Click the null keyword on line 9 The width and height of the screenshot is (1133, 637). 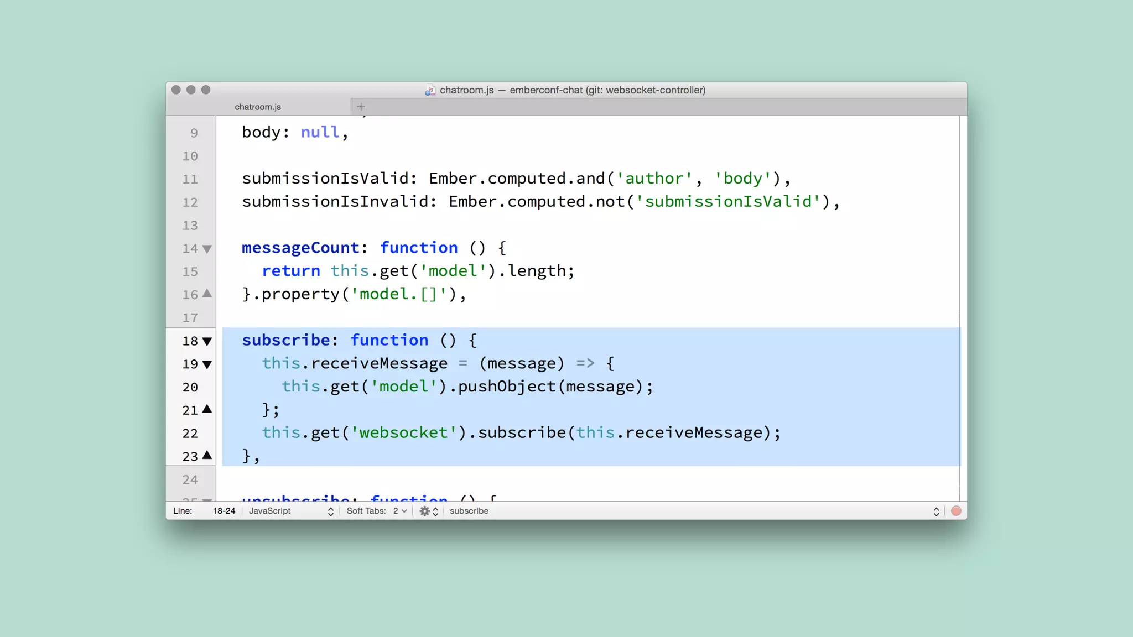click(x=320, y=132)
